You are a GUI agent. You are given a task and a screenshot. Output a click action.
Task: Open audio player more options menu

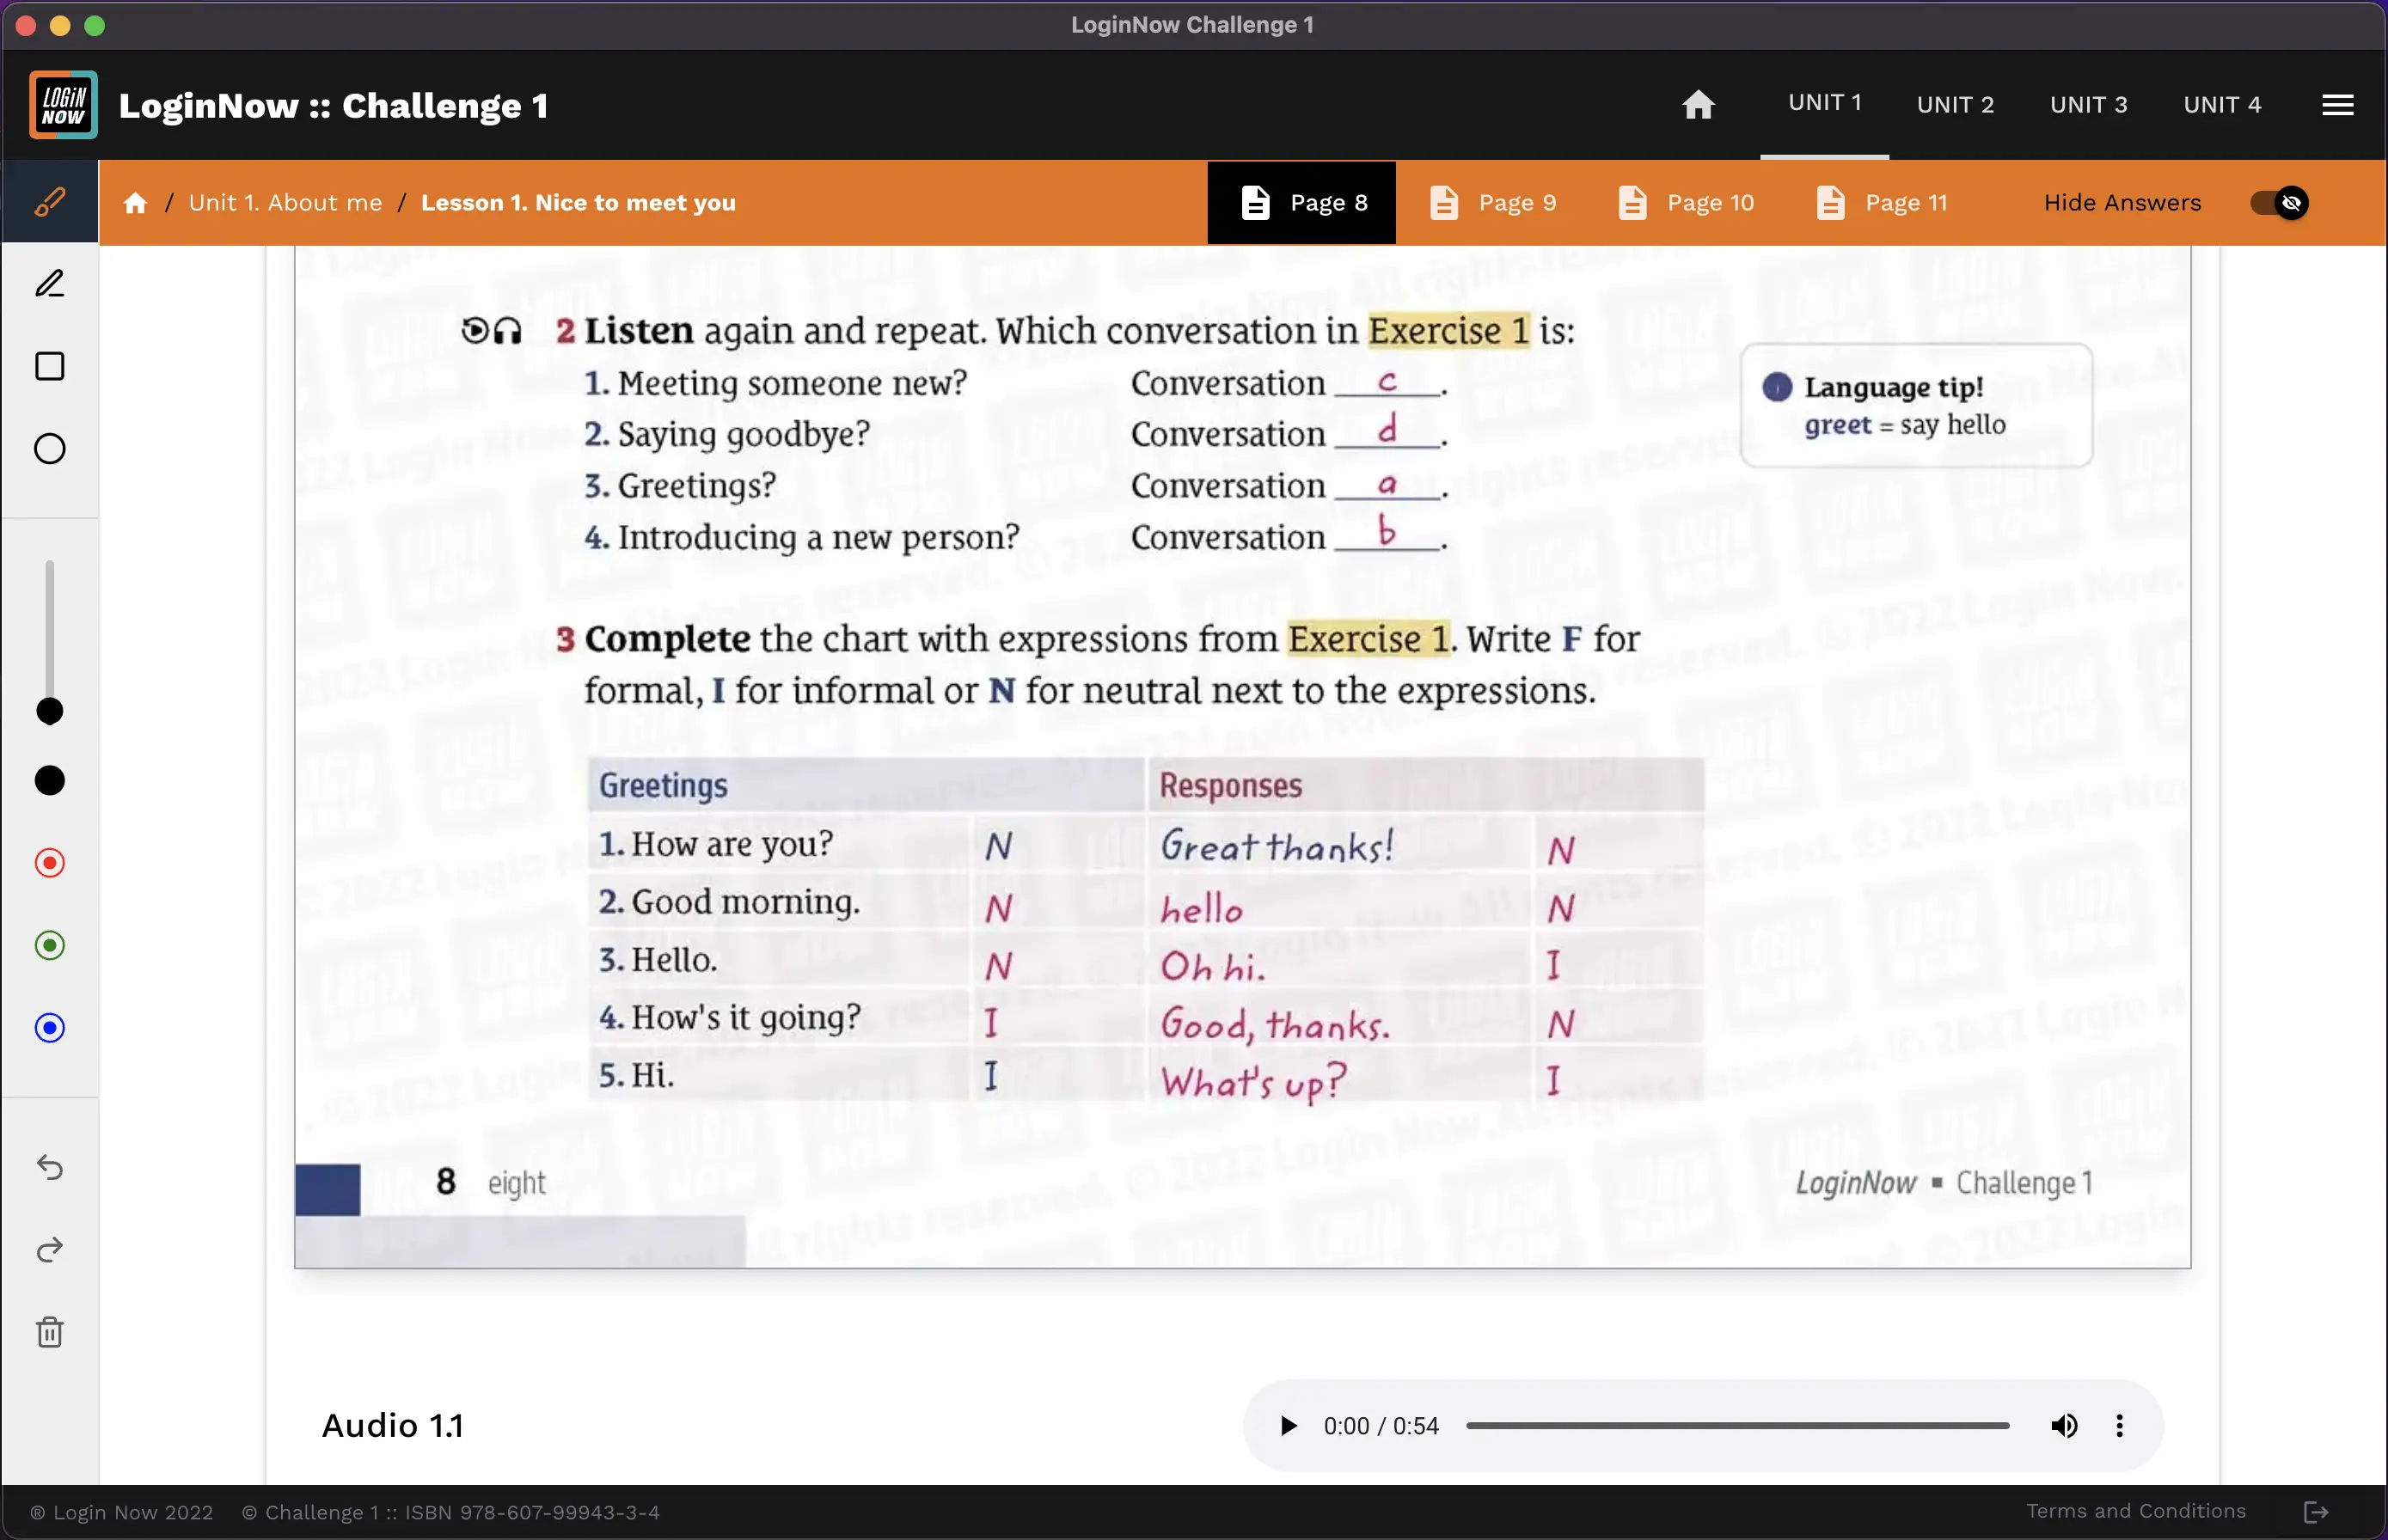click(x=2119, y=1426)
